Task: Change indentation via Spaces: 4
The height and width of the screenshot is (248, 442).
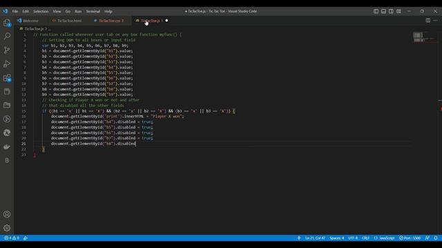Action: tap(336, 238)
